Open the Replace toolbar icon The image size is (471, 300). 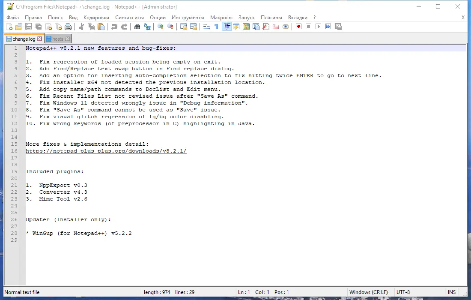pos(147,27)
